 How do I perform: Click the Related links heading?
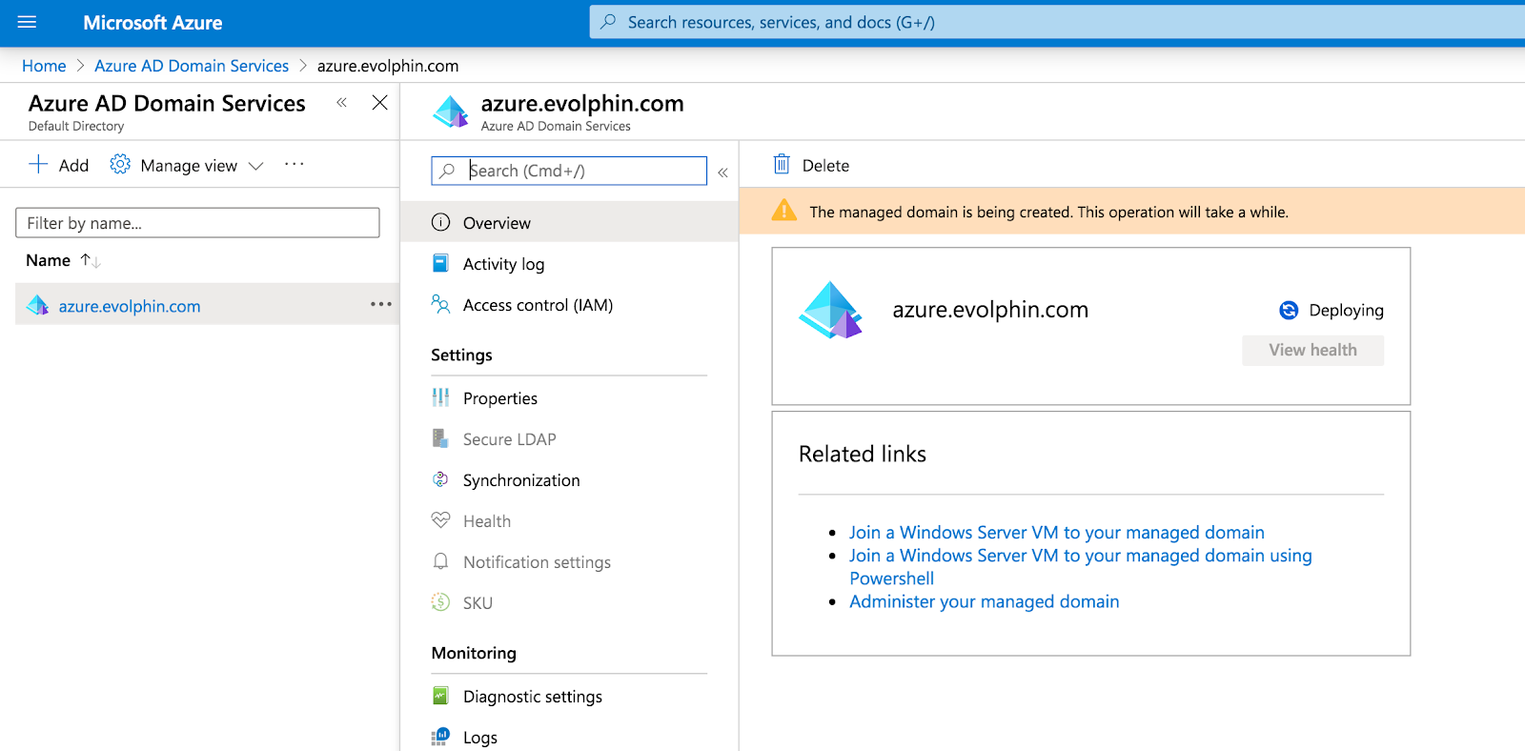(x=863, y=454)
